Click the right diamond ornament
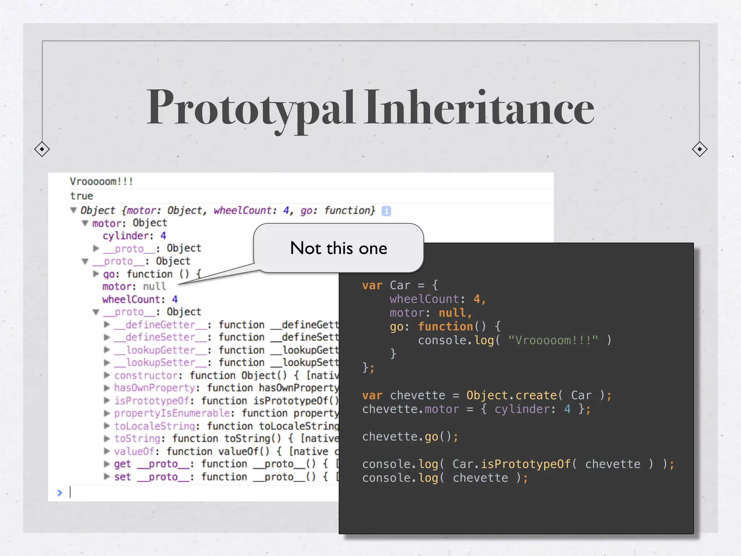 click(699, 149)
